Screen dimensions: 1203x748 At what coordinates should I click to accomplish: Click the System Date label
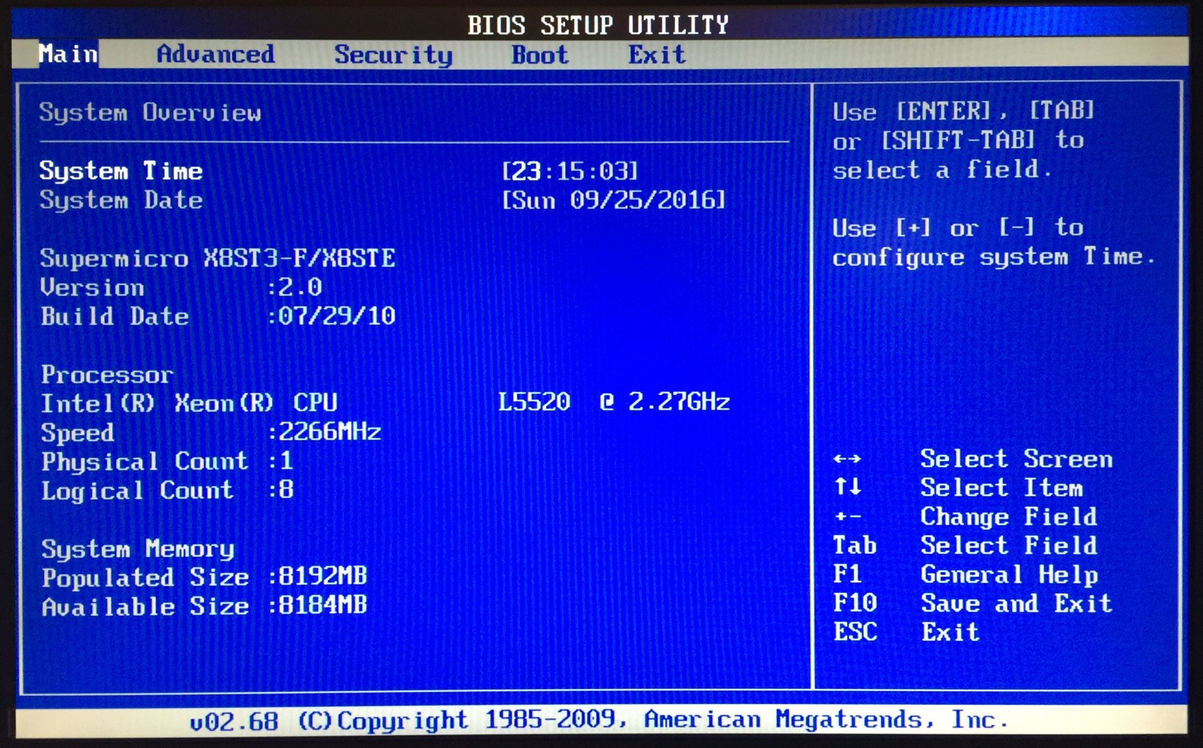click(x=121, y=201)
